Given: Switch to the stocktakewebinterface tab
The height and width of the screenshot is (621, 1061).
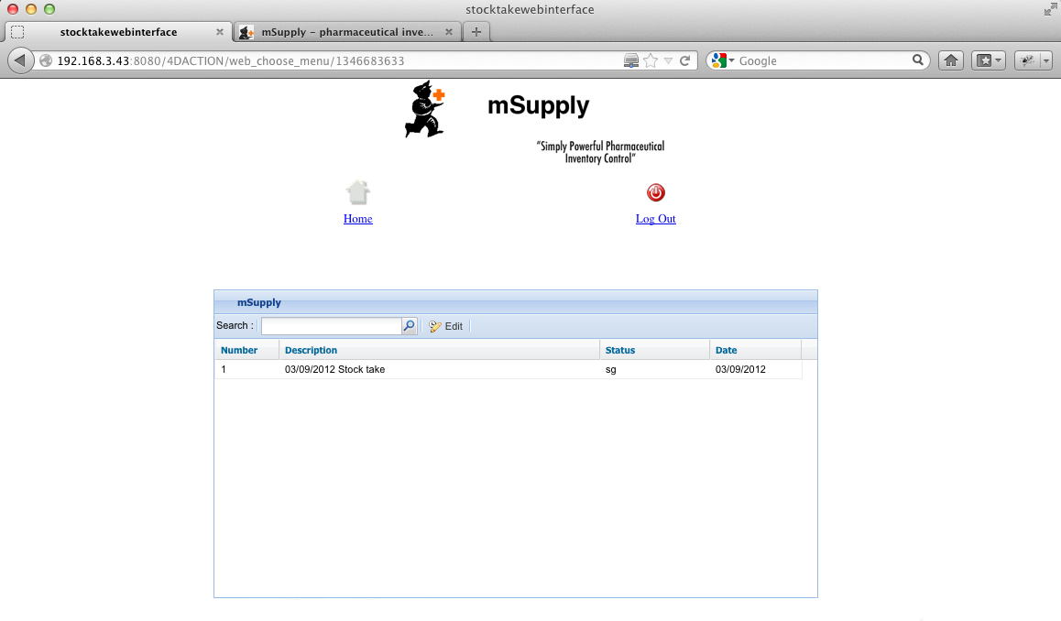Looking at the screenshot, I should click(118, 32).
